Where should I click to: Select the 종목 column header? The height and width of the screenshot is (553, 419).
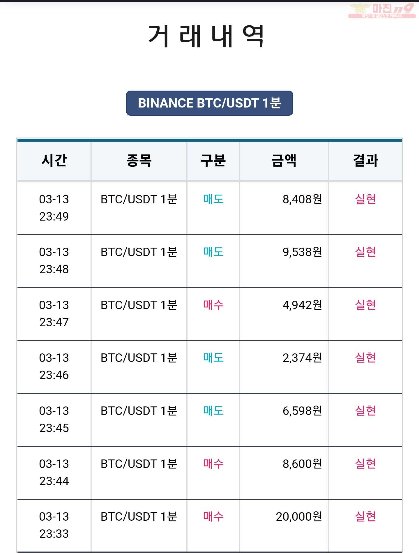click(139, 161)
